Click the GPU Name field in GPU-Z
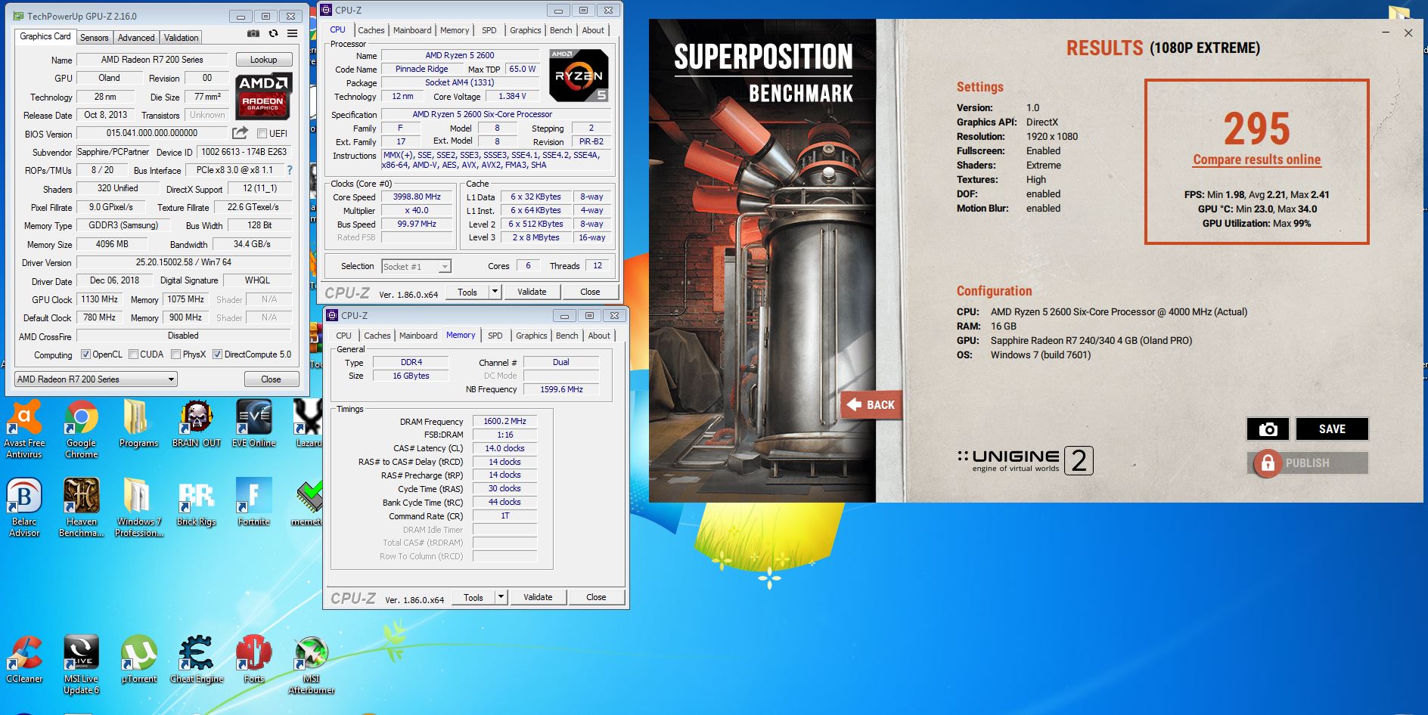The height and width of the screenshot is (715, 1428). (152, 60)
